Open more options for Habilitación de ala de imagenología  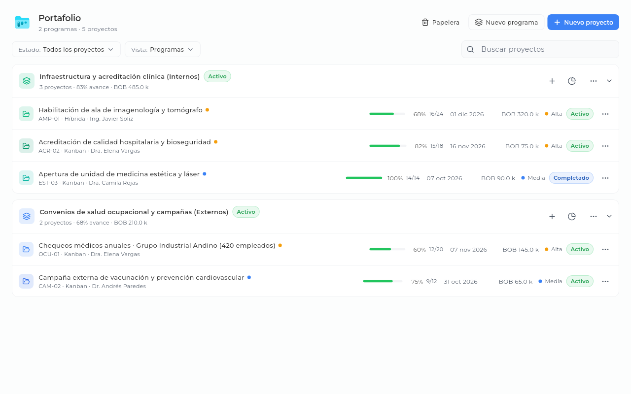pos(605,114)
